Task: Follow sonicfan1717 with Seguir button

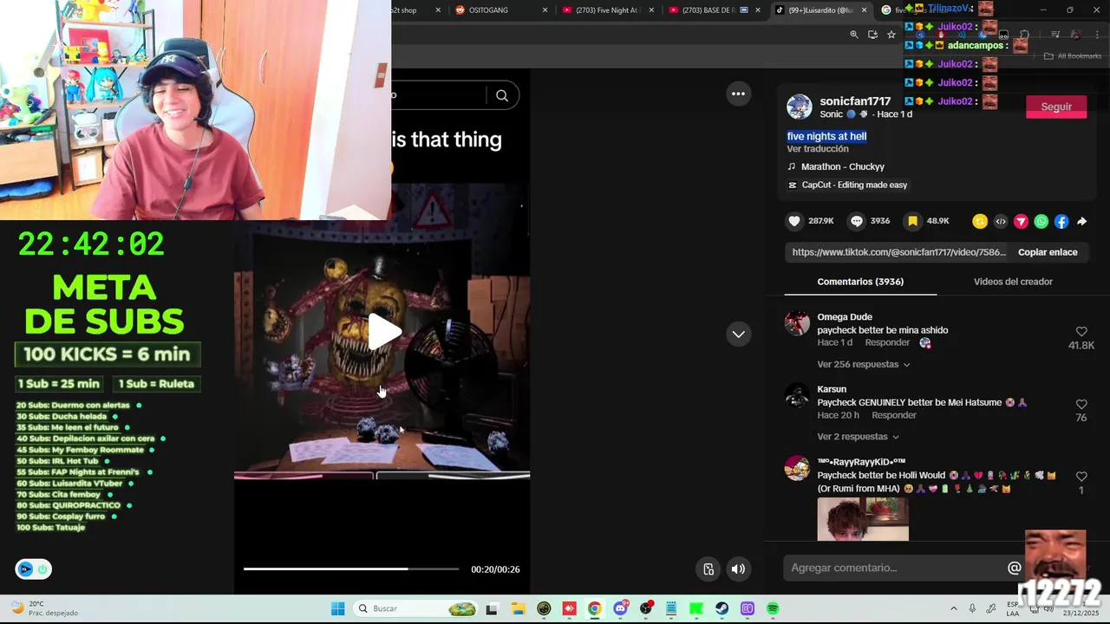Action: (1056, 107)
